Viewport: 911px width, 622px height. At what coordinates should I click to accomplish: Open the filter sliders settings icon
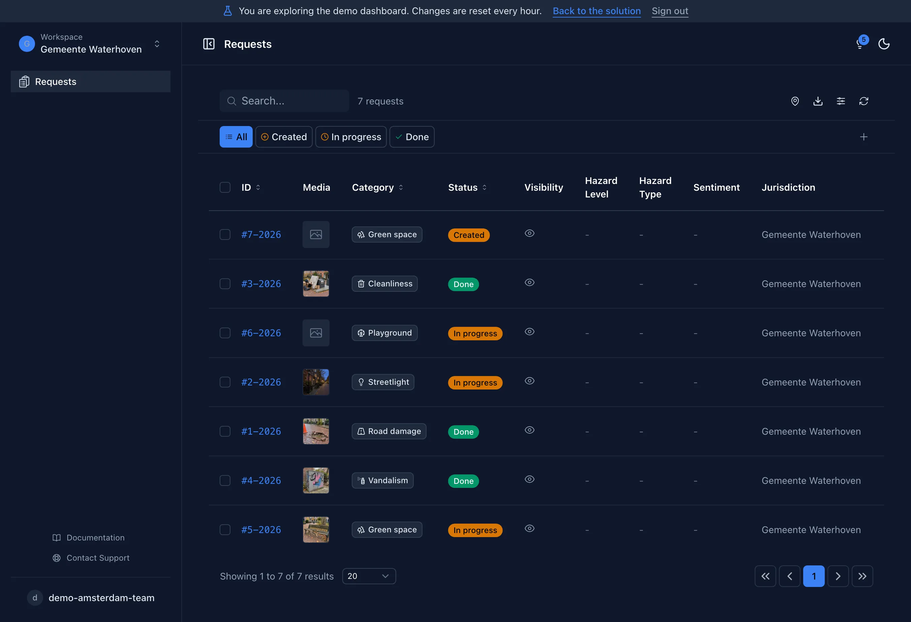(x=841, y=101)
